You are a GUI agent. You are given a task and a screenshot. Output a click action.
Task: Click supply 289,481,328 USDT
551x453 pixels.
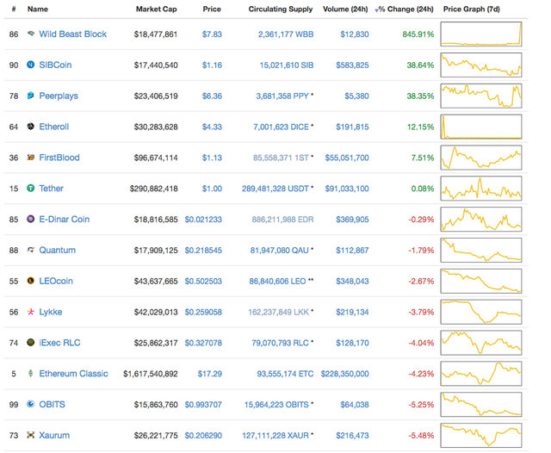275,189
